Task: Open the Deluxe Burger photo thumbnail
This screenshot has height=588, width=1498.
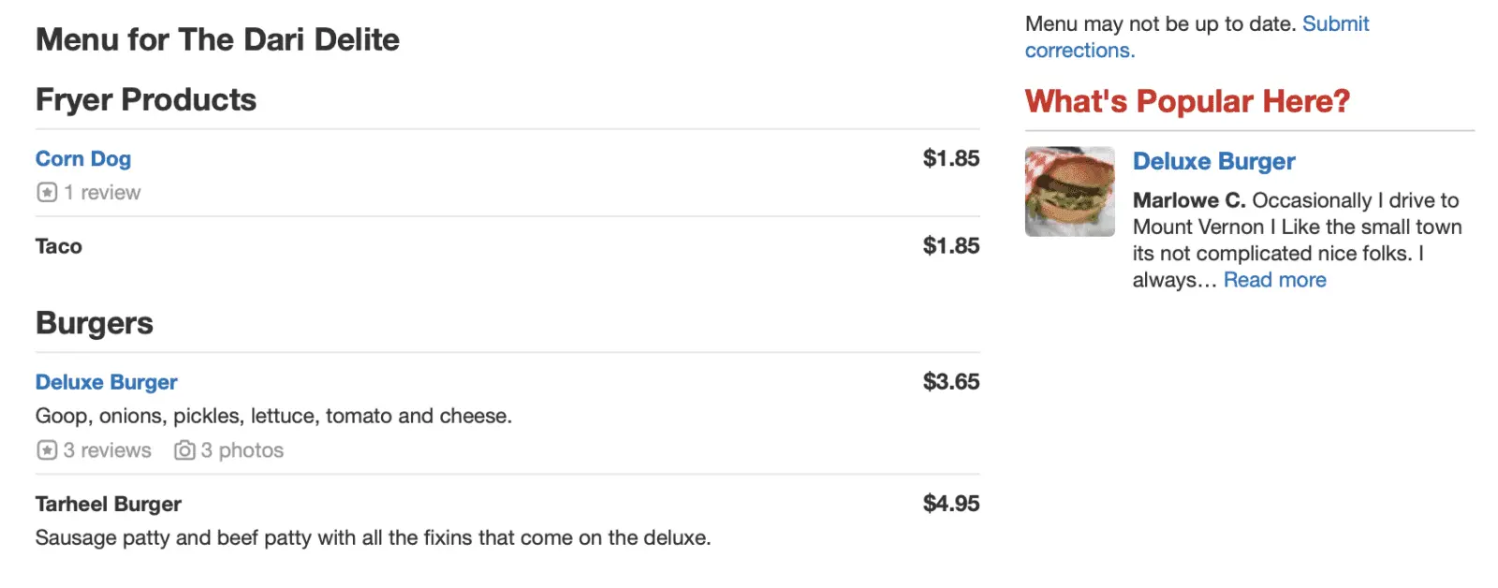Action: pyautogui.click(x=1069, y=191)
